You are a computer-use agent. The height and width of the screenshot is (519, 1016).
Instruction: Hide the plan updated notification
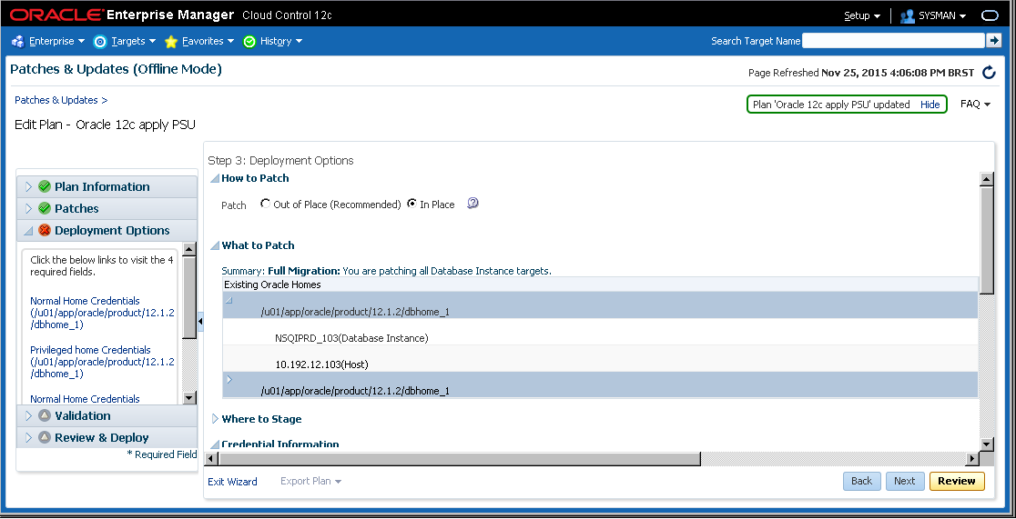[930, 105]
